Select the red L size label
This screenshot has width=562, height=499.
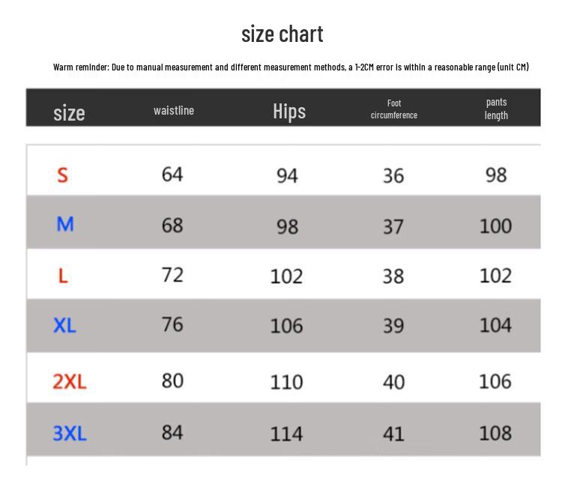coord(63,276)
